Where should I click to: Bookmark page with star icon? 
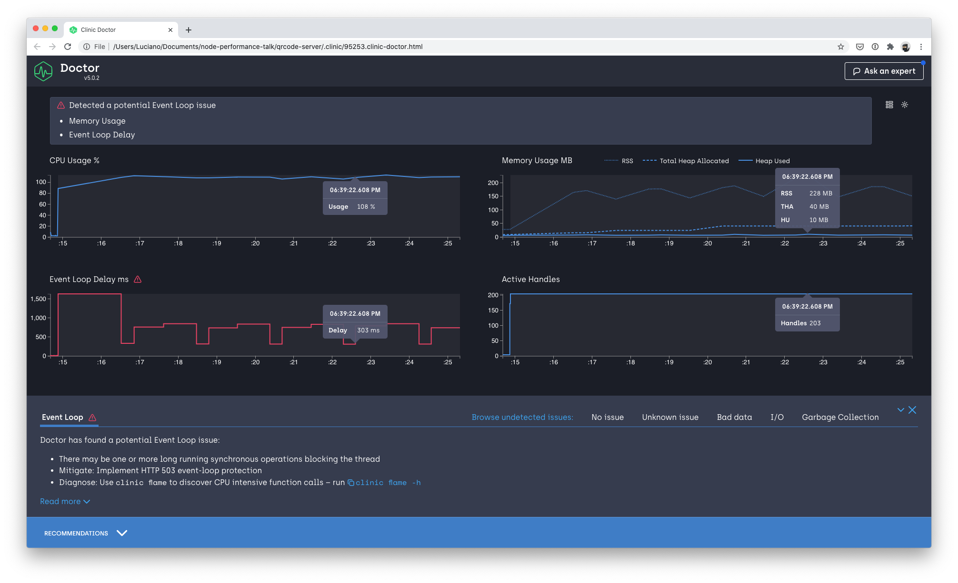(x=841, y=47)
